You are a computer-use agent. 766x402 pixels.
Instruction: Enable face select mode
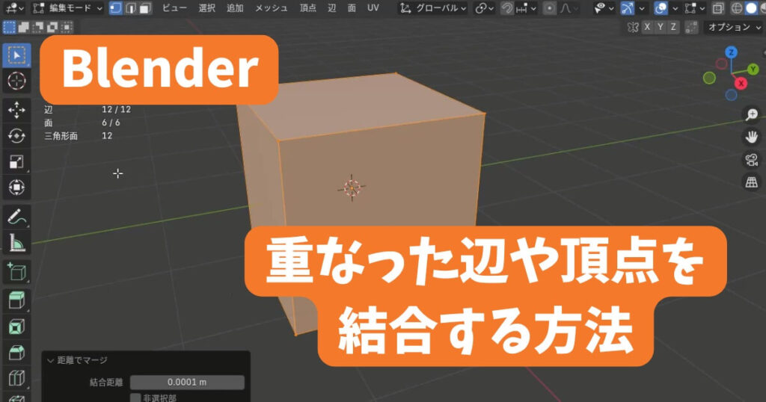[145, 7]
